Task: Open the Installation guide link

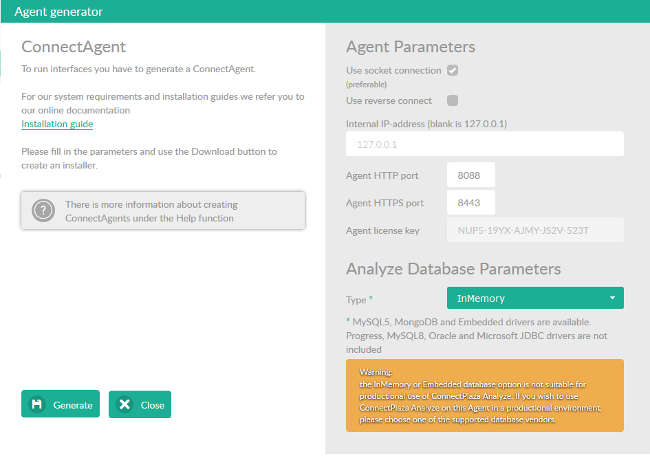Action: (57, 124)
